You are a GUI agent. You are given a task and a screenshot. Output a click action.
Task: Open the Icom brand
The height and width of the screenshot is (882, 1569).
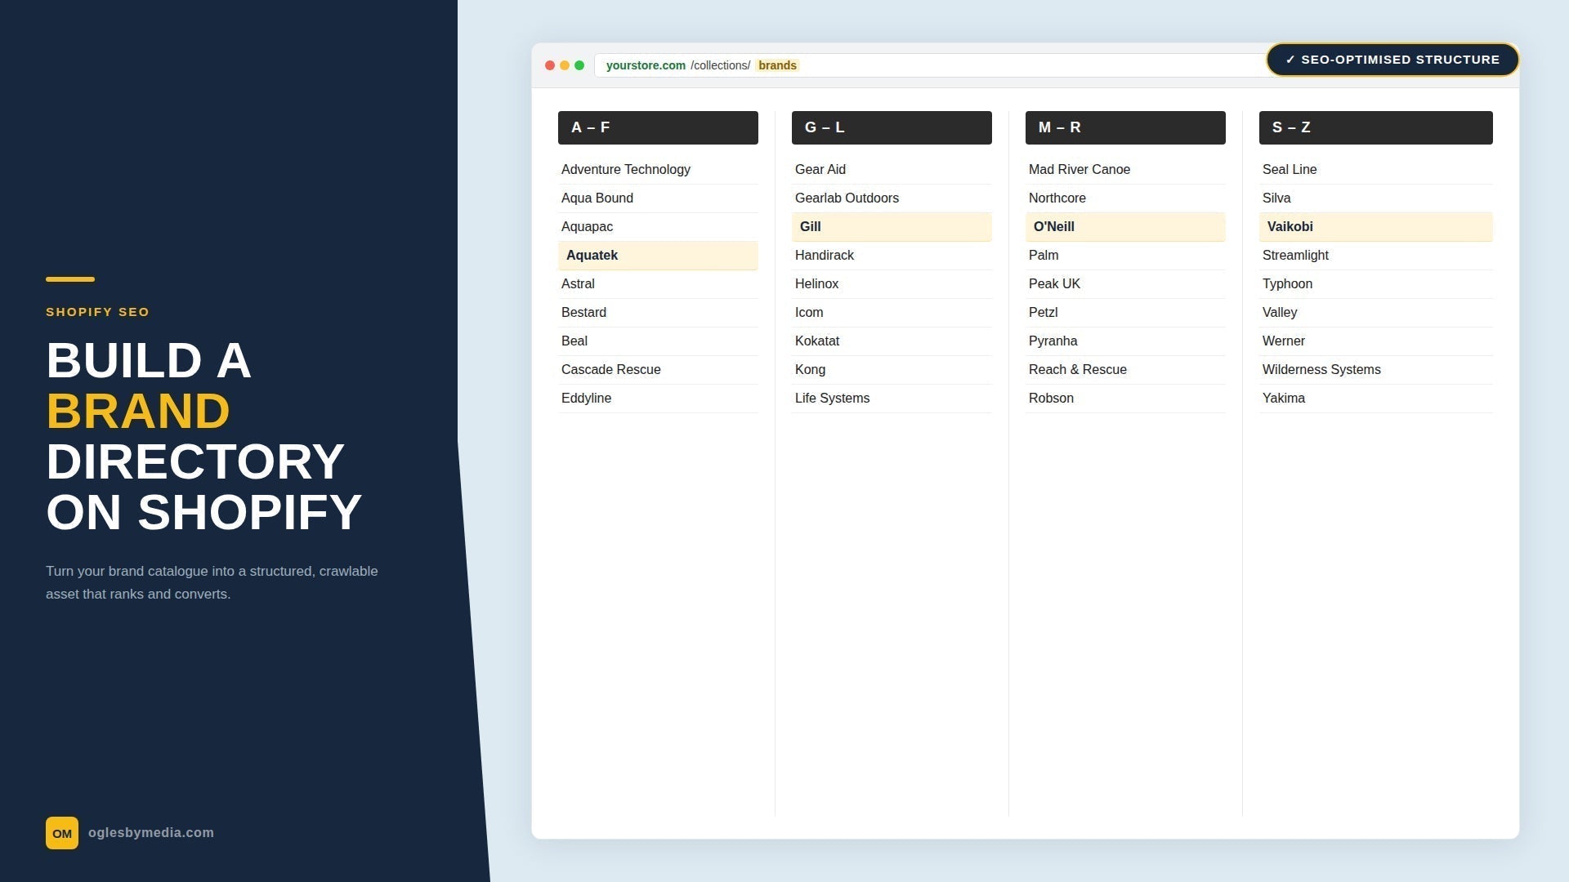(892, 313)
